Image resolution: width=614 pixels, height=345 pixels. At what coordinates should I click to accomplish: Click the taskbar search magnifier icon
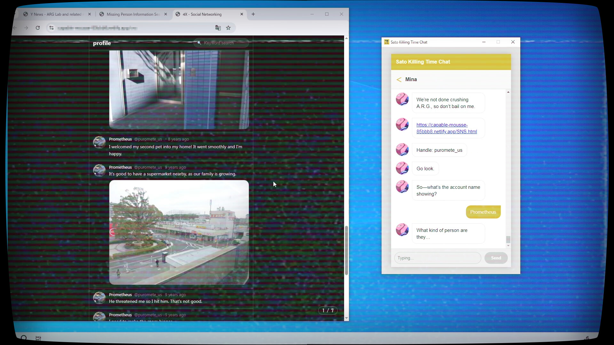tap(24, 338)
